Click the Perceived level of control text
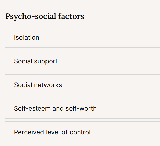 pos(52,132)
